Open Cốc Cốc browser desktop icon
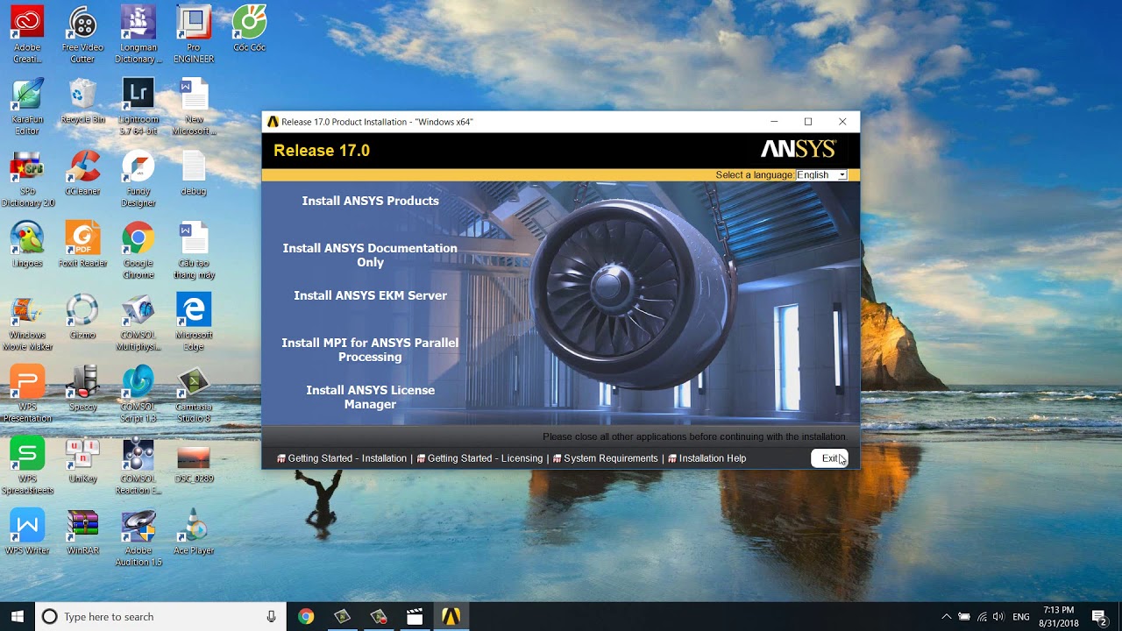The width and height of the screenshot is (1122, 631). coord(249,29)
